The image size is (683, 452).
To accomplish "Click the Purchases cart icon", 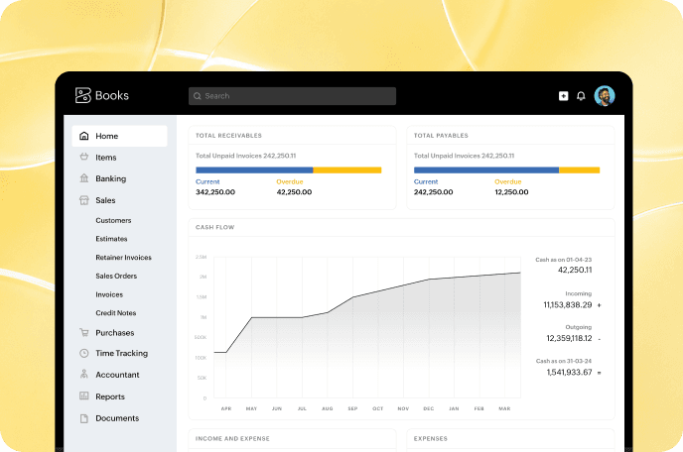I will pyautogui.click(x=84, y=333).
